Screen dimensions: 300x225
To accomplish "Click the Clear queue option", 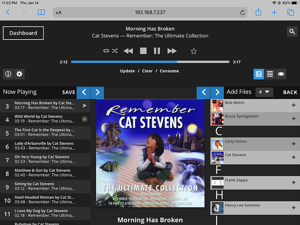I will pos(147,71).
